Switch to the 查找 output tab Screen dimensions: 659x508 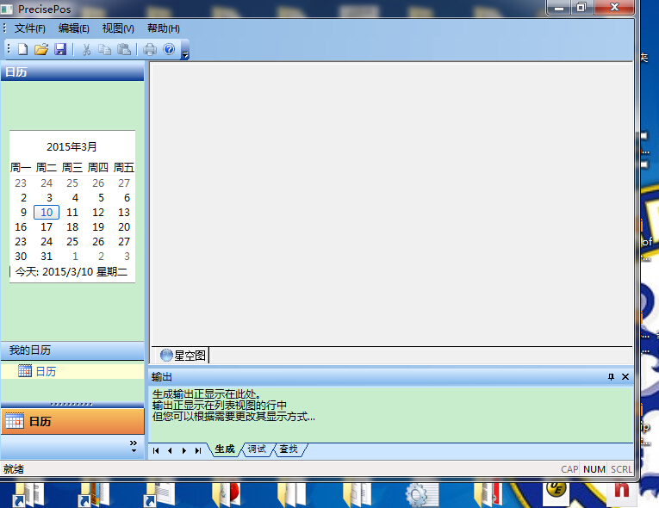coord(289,449)
